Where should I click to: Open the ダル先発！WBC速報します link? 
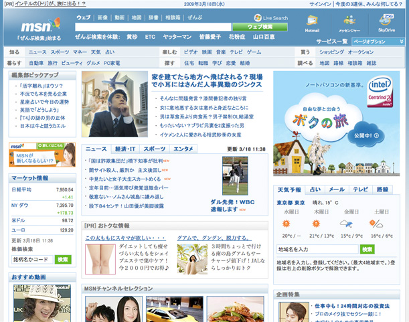tap(232, 206)
